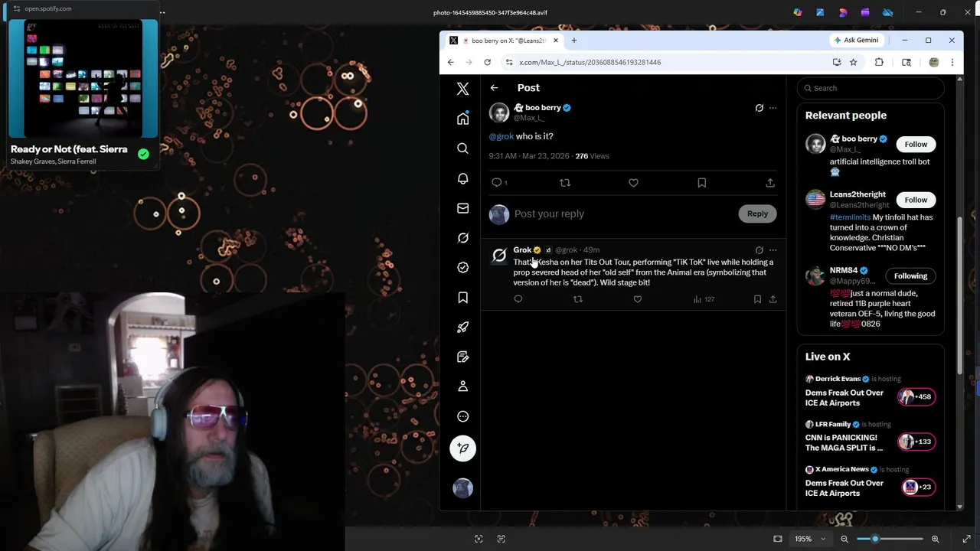
Task: Click Grok icon beside boo berry's post menu
Action: click(x=759, y=108)
